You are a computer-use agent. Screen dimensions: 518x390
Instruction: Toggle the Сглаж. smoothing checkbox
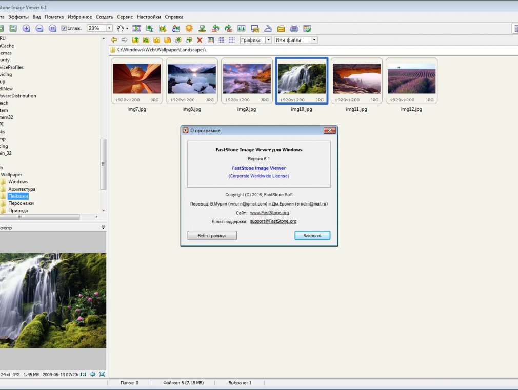point(64,28)
